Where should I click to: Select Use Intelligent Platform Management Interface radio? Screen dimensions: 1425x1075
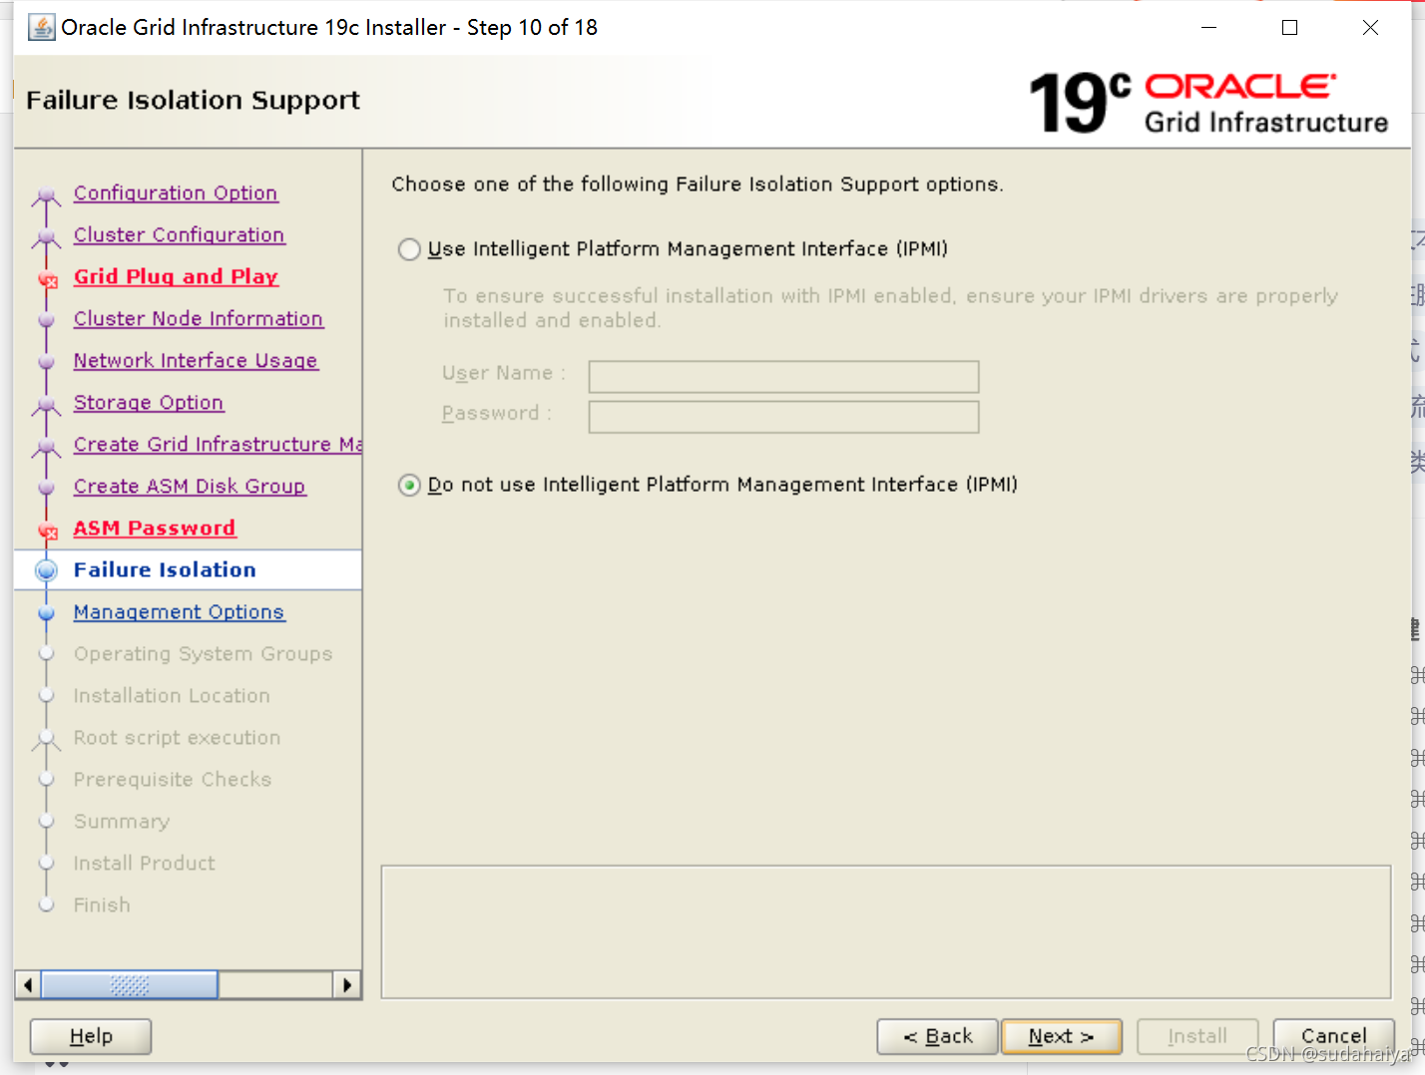[x=409, y=249]
